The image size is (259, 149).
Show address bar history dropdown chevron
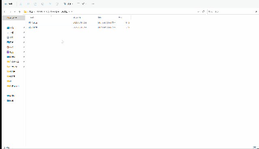[x=198, y=12]
